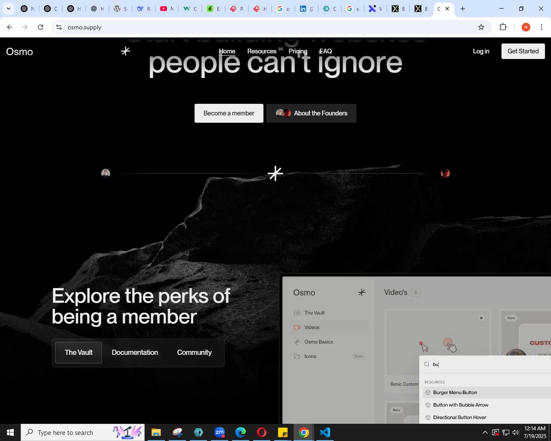Viewport: 551px width, 441px height.
Task: Open the Home nav link
Action: [x=227, y=51]
